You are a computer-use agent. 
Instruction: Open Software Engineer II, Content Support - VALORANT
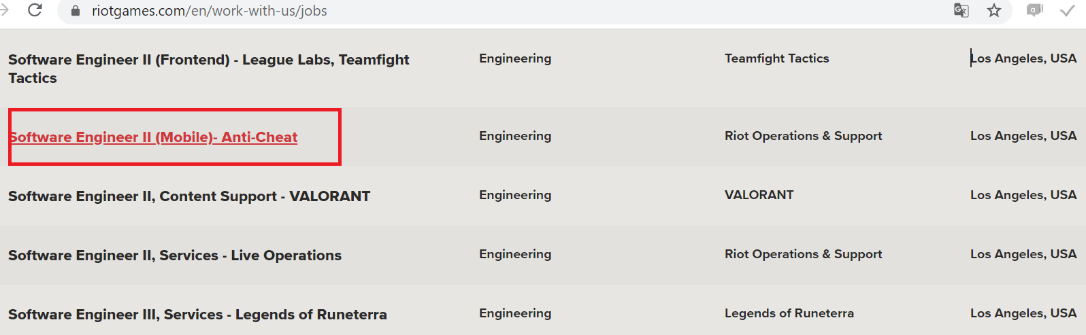[189, 196]
